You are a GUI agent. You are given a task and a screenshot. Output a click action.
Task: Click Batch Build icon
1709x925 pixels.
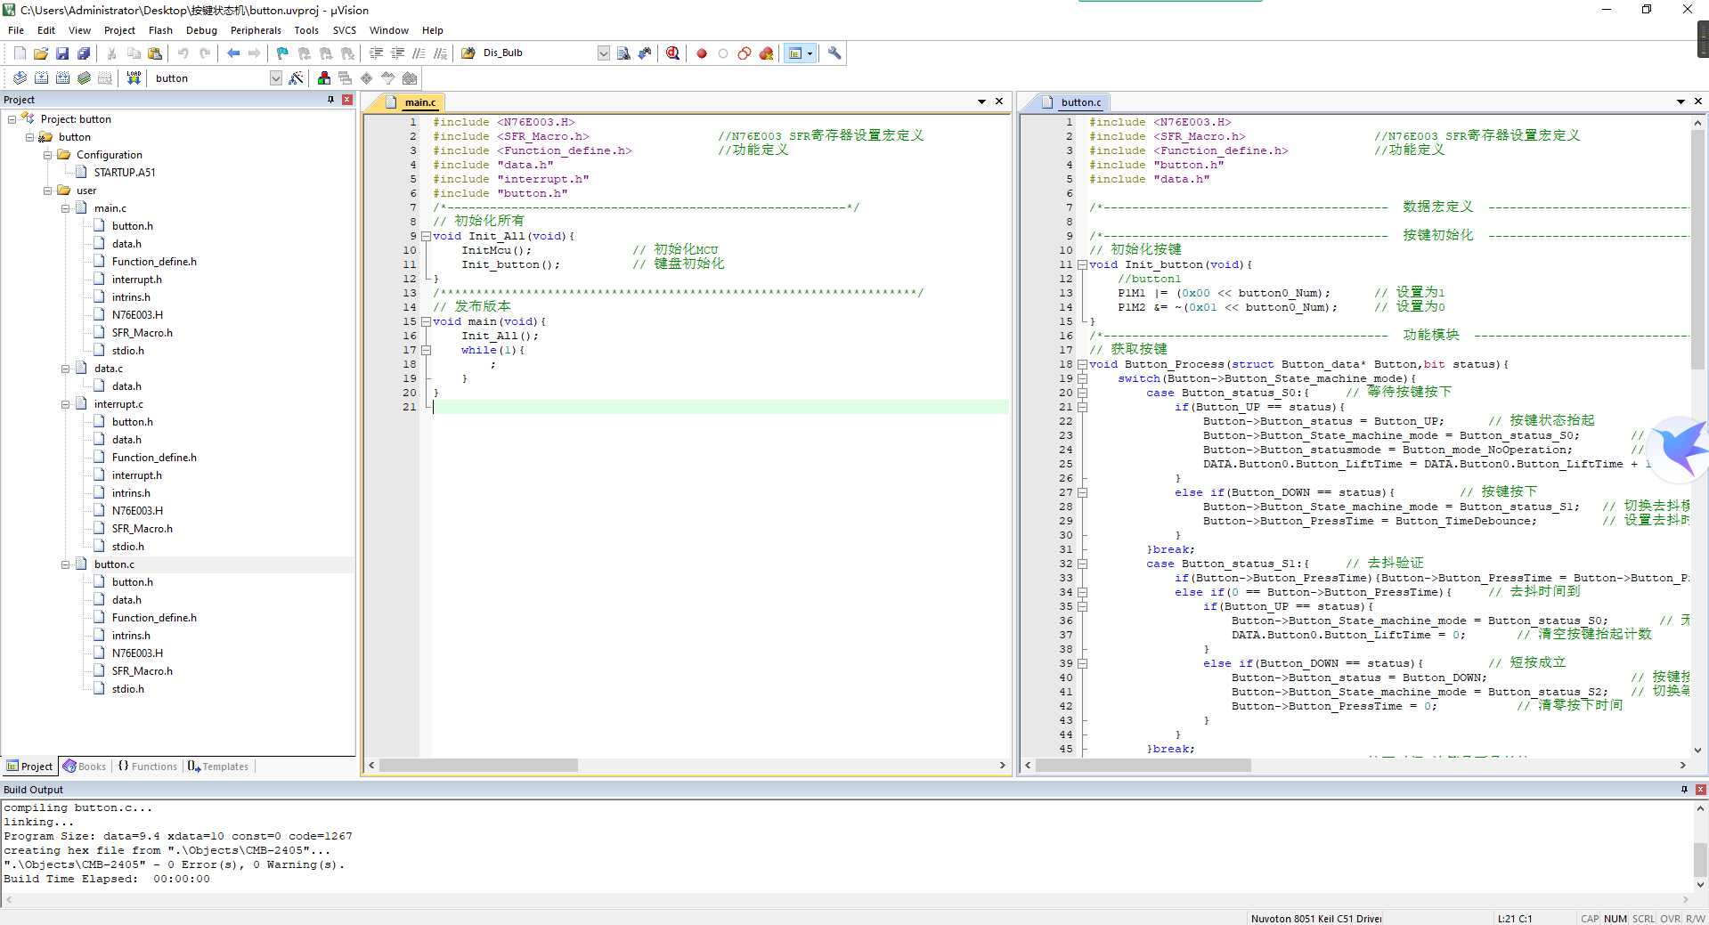pos(84,78)
